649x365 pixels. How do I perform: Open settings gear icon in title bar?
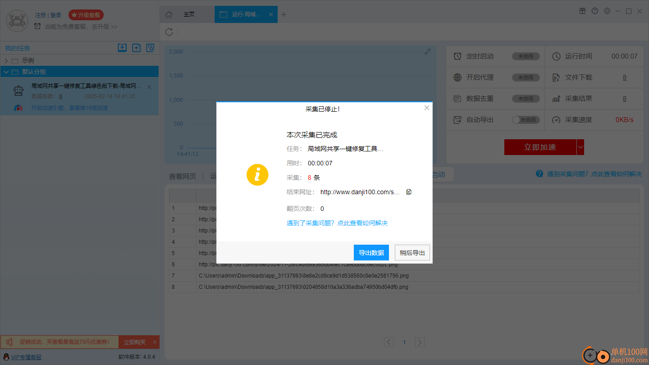tap(607, 11)
